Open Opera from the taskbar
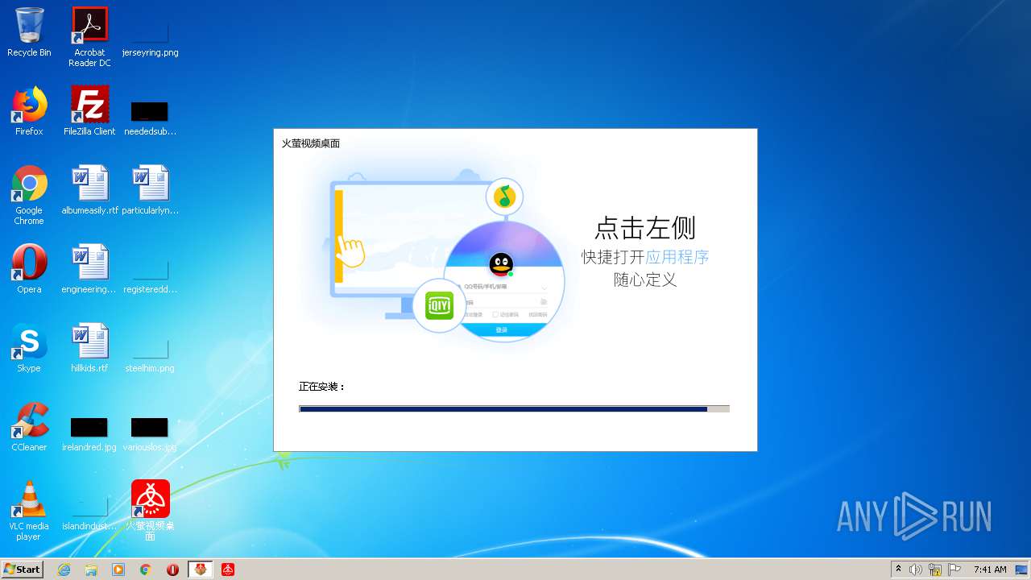 173,570
